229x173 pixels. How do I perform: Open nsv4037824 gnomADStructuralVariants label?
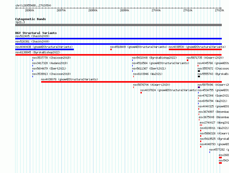169,90
